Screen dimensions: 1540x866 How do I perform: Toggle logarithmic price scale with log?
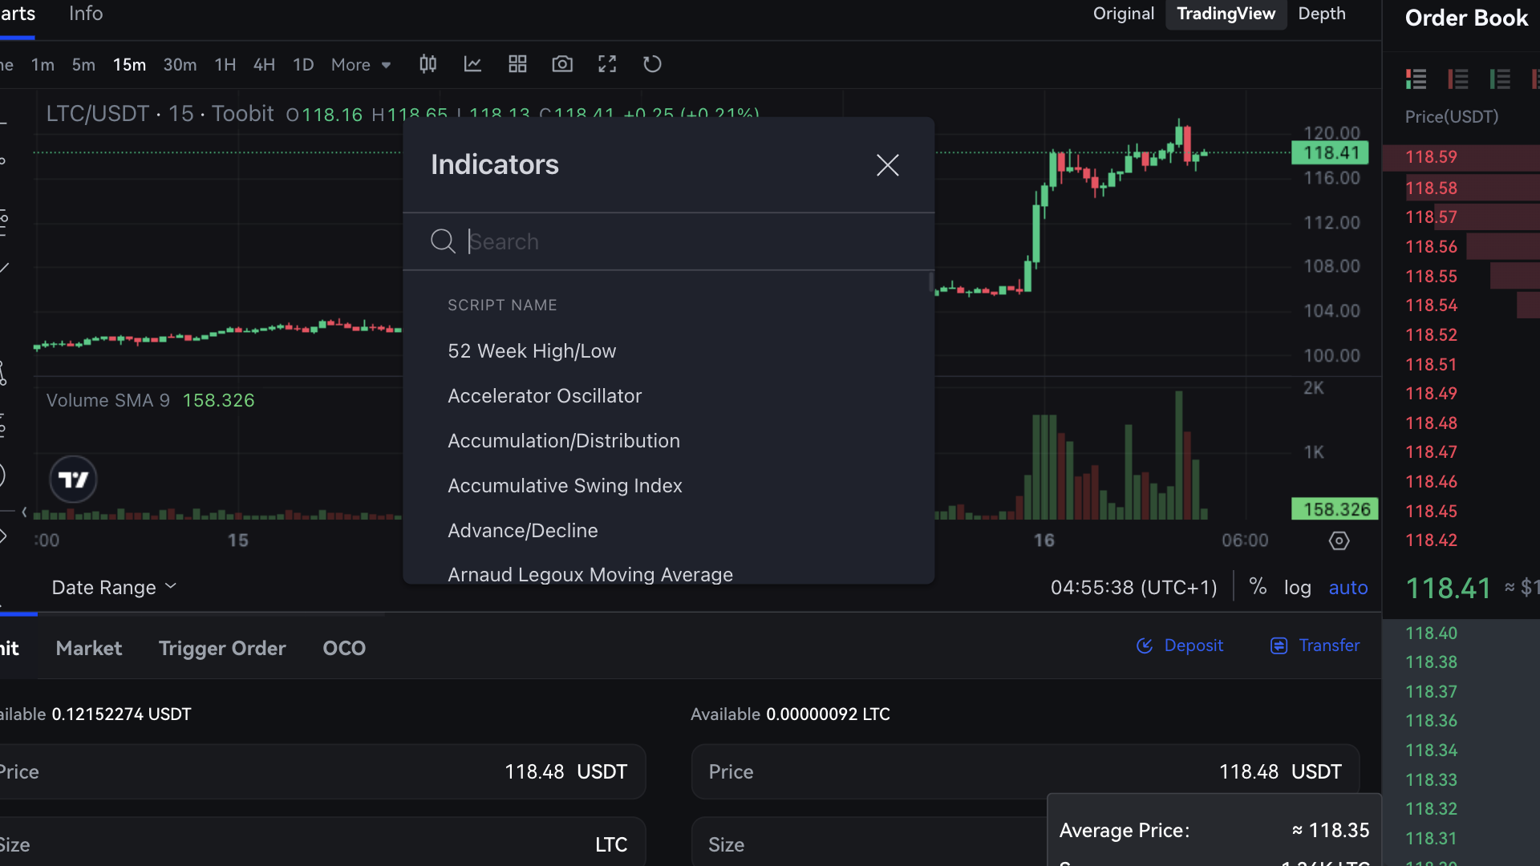(x=1298, y=587)
